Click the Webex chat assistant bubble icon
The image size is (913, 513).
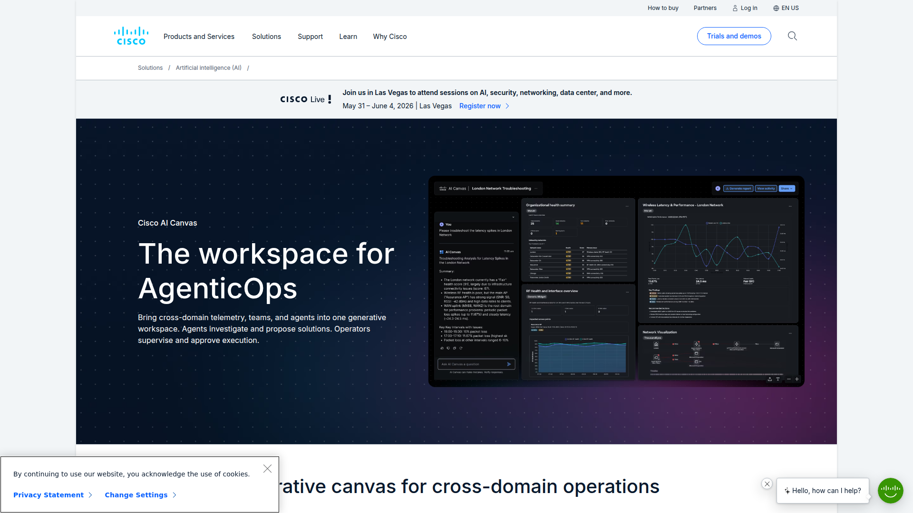(890, 490)
